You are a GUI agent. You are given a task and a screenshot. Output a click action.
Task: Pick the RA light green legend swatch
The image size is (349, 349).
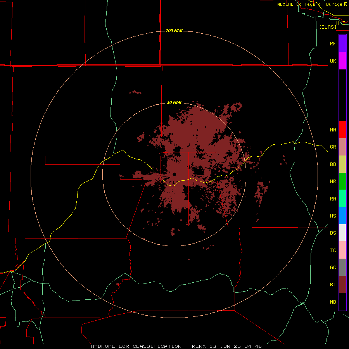[342, 199]
